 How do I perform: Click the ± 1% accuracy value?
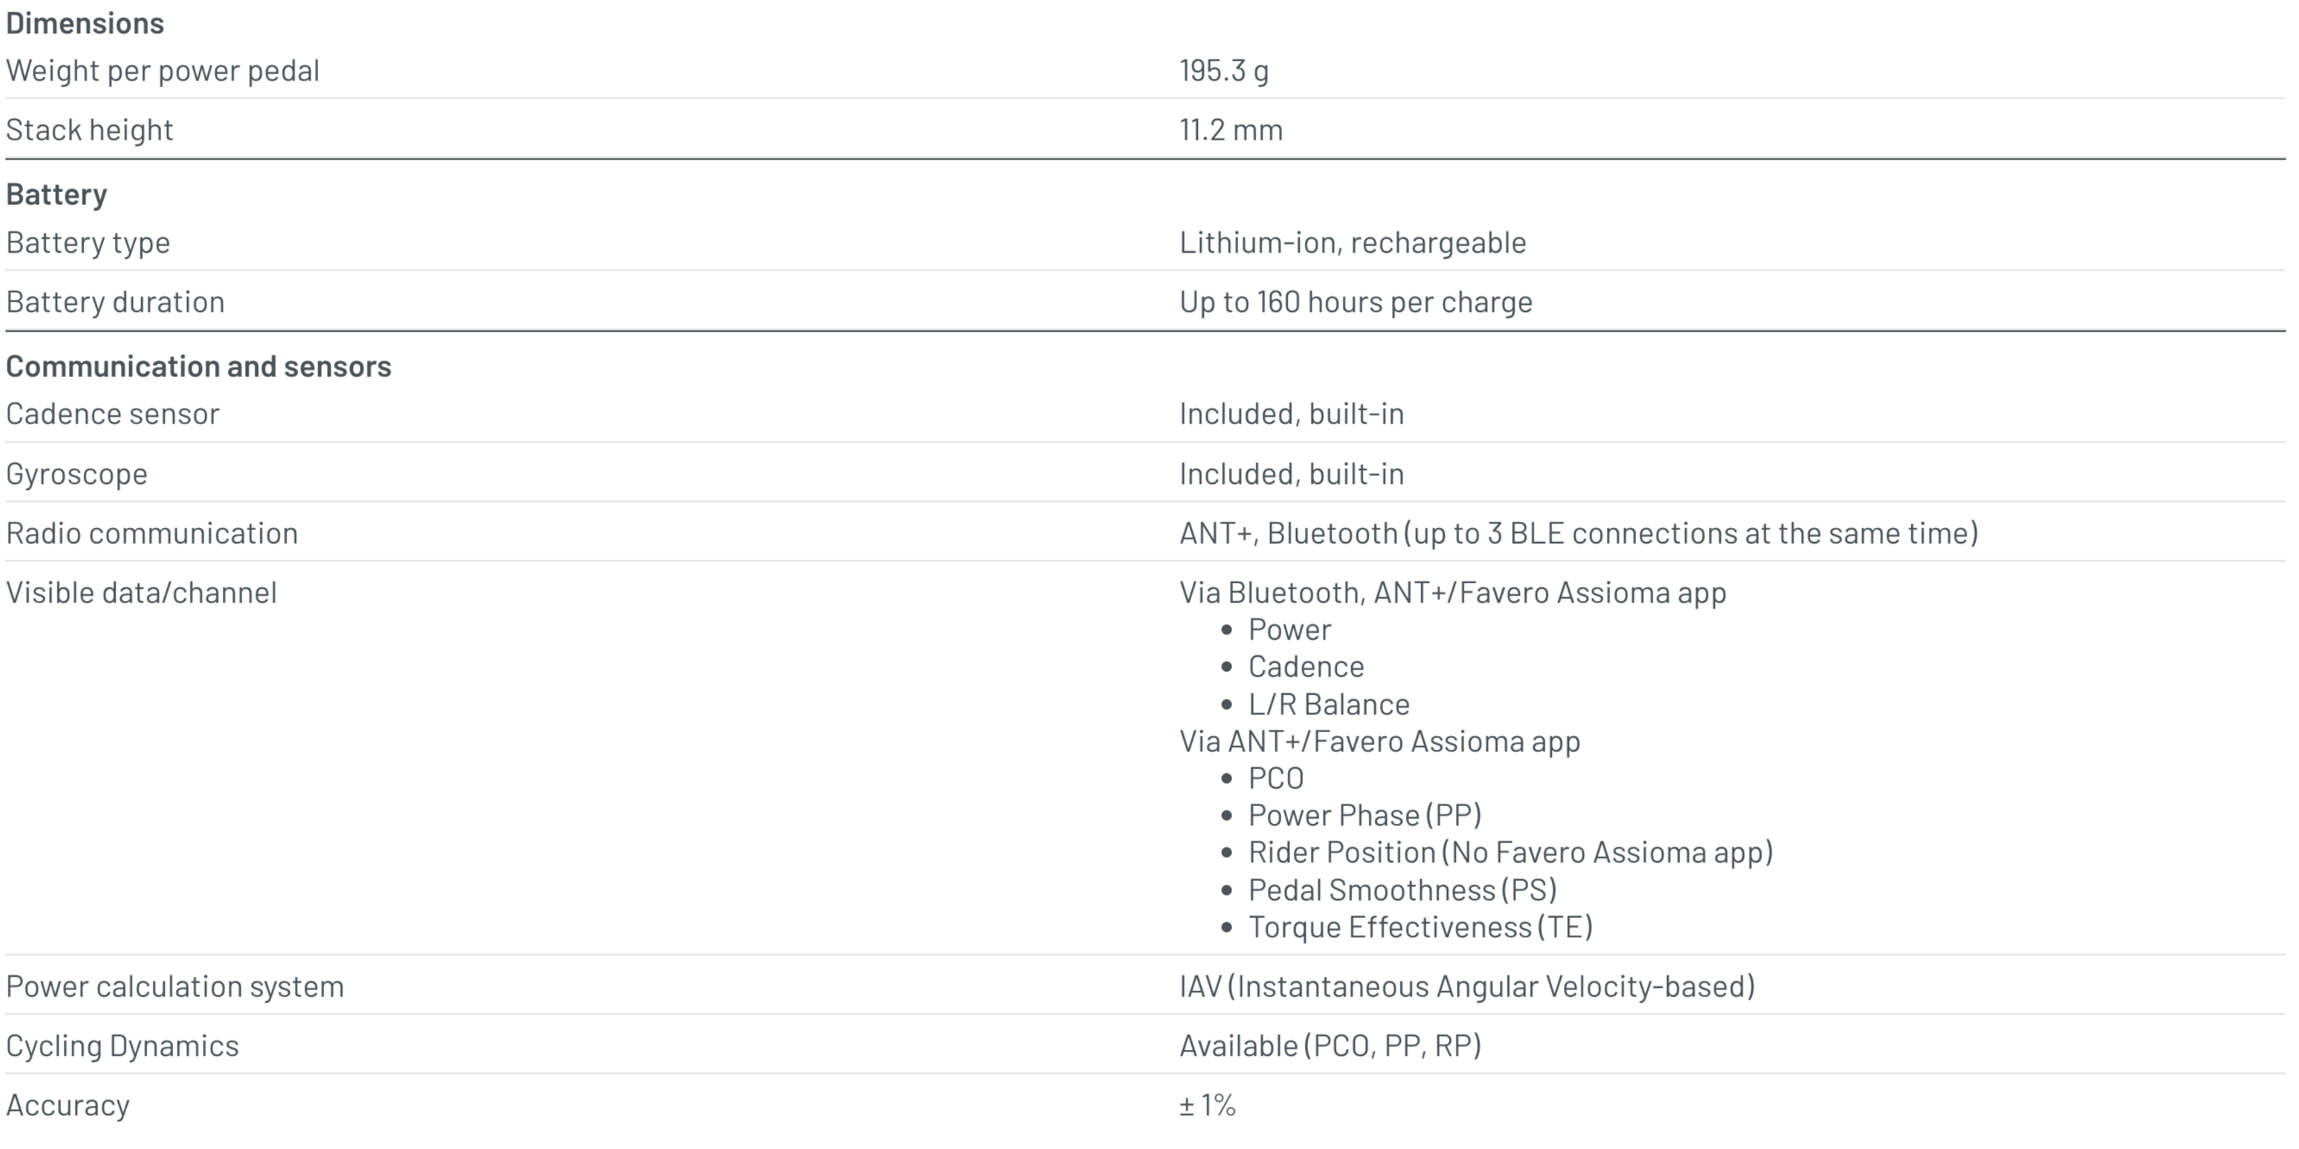1207,1105
